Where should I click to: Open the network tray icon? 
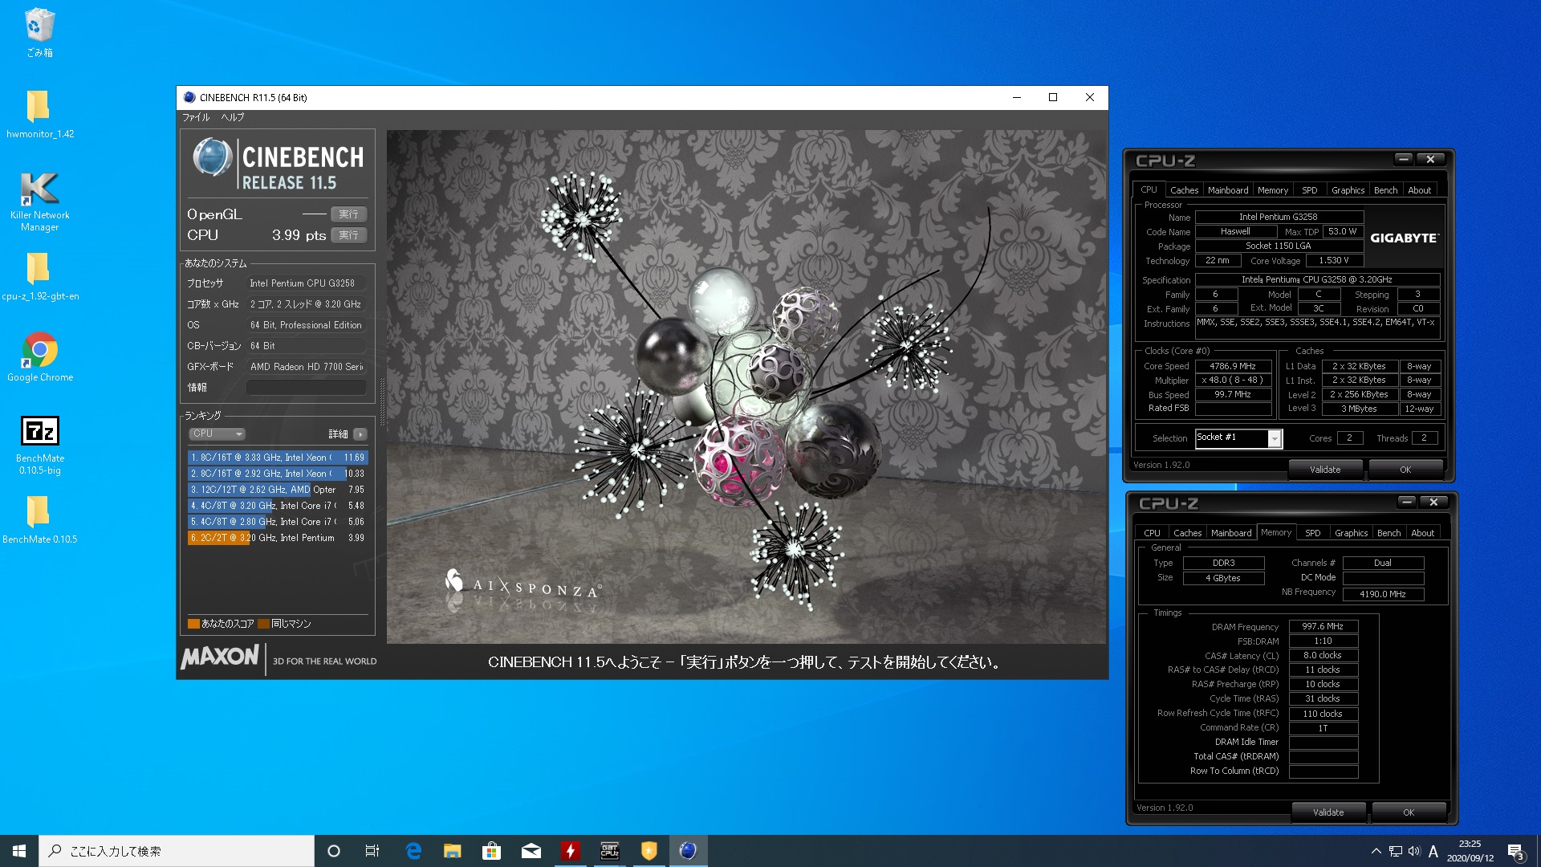click(x=1396, y=851)
